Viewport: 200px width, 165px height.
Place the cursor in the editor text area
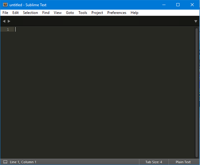pyautogui.click(x=105, y=93)
